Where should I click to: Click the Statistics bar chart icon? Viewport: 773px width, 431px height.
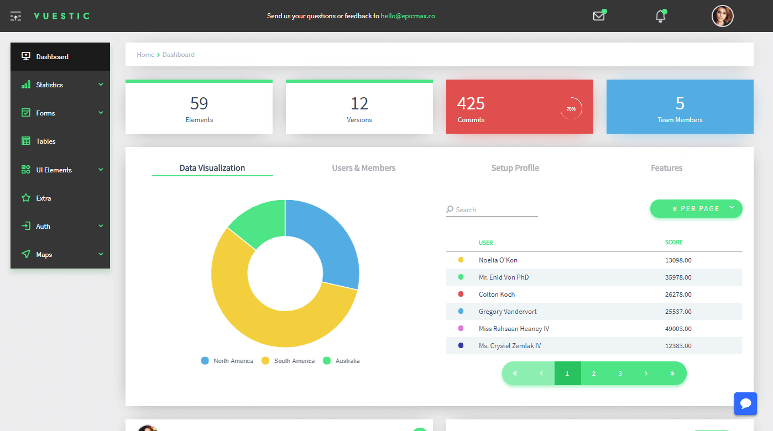point(25,85)
